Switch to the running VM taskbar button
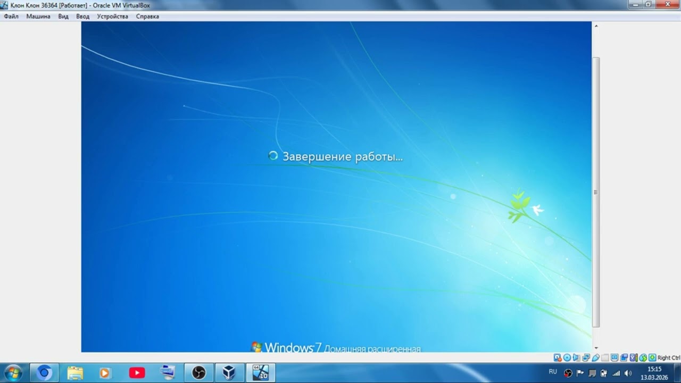This screenshot has width=681, height=383. coord(260,373)
